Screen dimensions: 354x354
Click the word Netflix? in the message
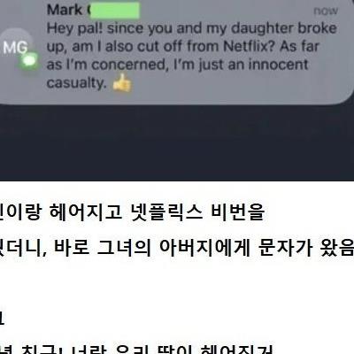tap(250, 46)
